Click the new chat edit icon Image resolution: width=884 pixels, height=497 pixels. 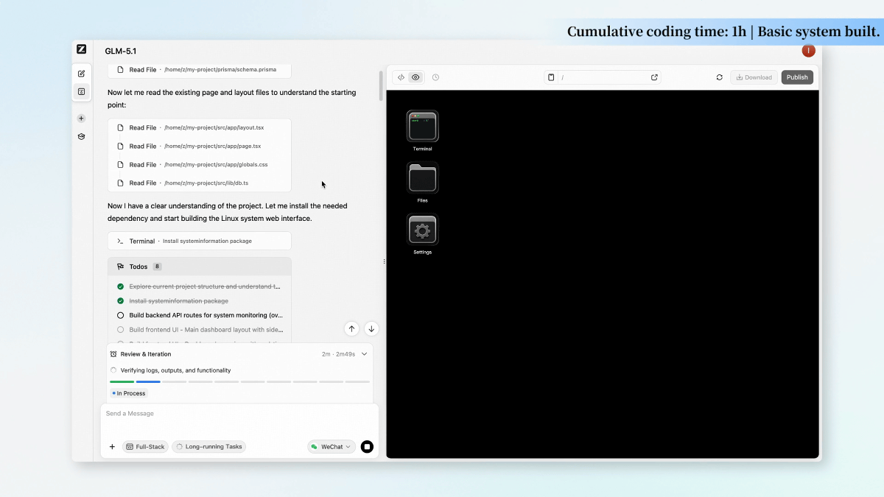click(81, 74)
